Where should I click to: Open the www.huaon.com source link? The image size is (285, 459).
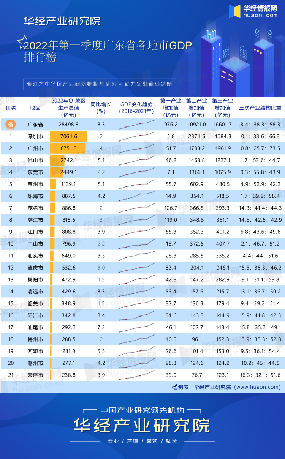[x=258, y=387]
